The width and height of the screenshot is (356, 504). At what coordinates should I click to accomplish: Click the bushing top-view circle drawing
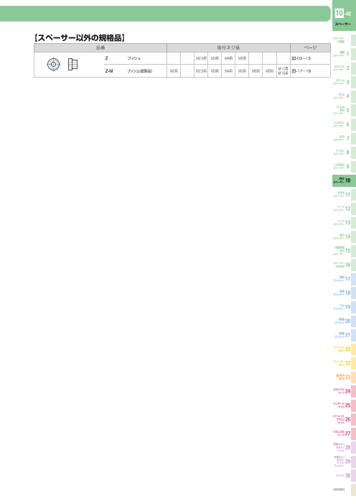tap(54, 65)
